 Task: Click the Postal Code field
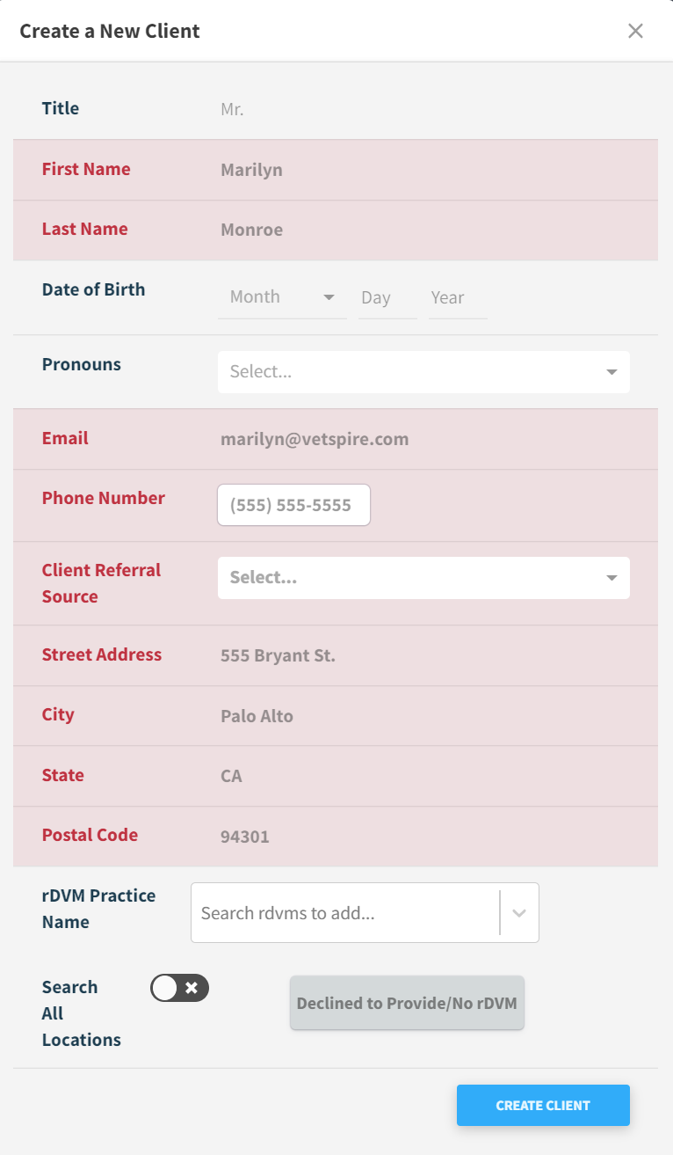point(422,837)
